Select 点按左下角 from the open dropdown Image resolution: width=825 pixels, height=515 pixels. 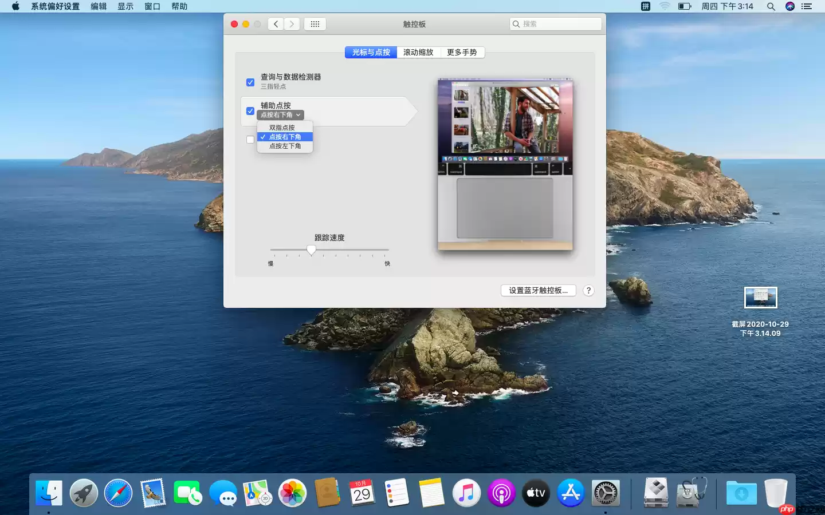click(284, 146)
